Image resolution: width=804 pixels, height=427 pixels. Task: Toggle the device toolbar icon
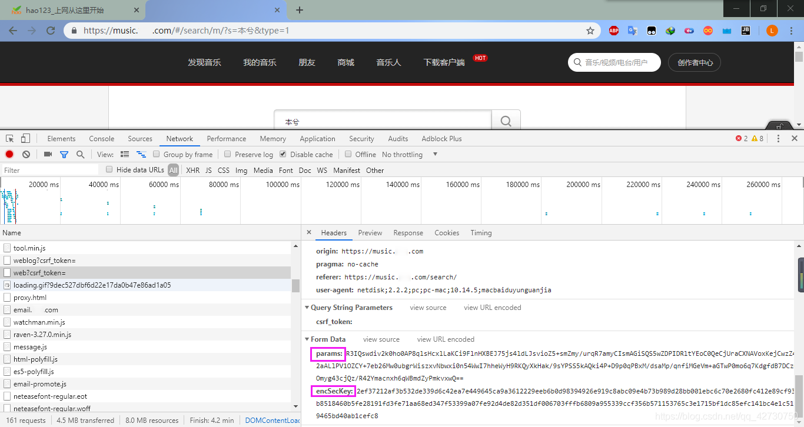click(25, 139)
